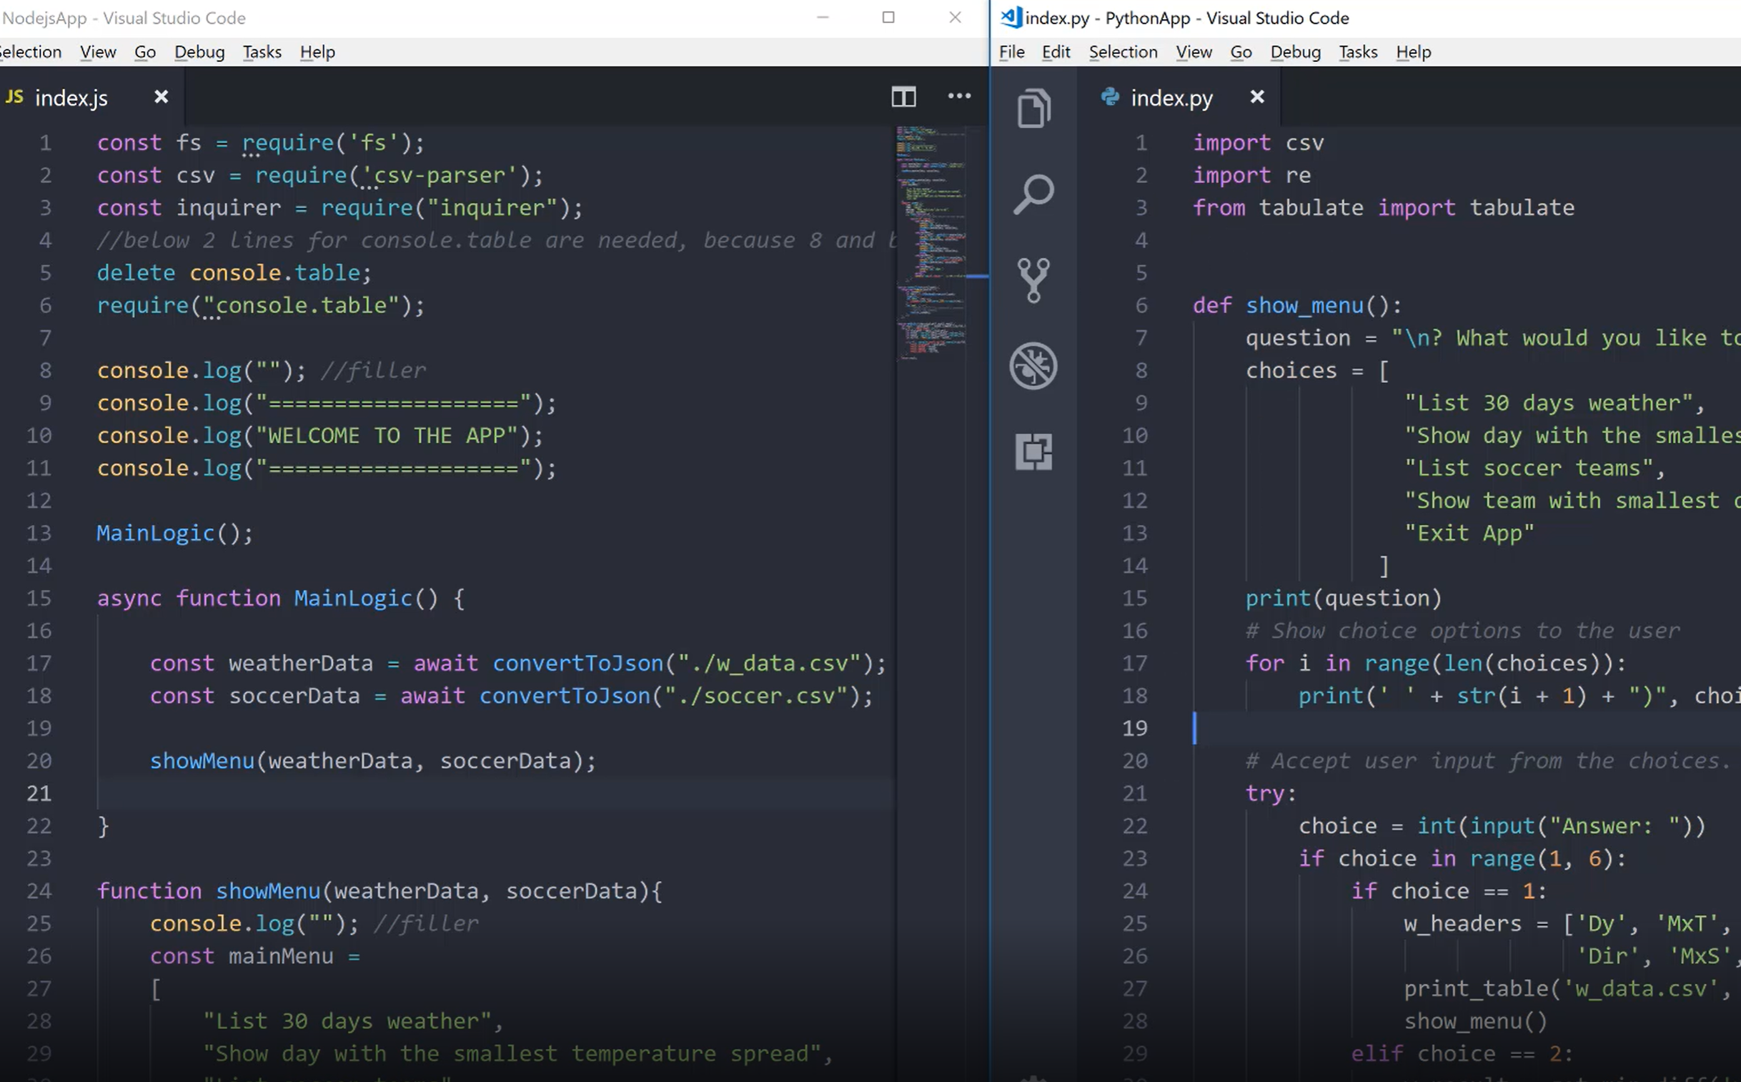Click 'def show_menu():' in index.py
This screenshot has width=1741, height=1082.
[x=1297, y=305]
